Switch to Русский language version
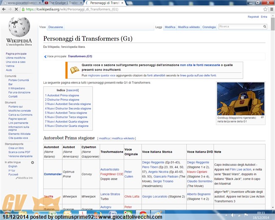Viewport: 275px width, 220px height. [x=14, y=174]
